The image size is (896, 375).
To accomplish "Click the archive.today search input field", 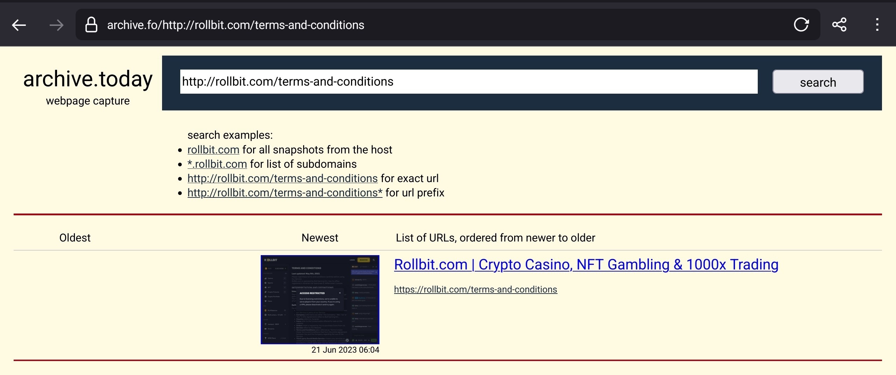I will [x=469, y=81].
